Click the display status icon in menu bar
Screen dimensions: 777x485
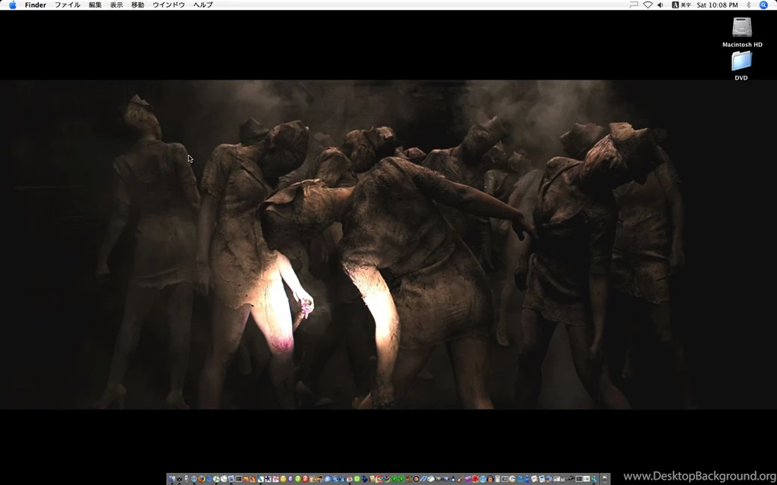click(x=634, y=5)
